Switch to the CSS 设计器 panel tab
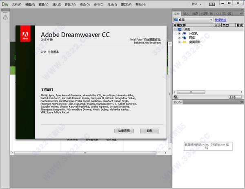This screenshot has width=245, height=189. point(223,13)
